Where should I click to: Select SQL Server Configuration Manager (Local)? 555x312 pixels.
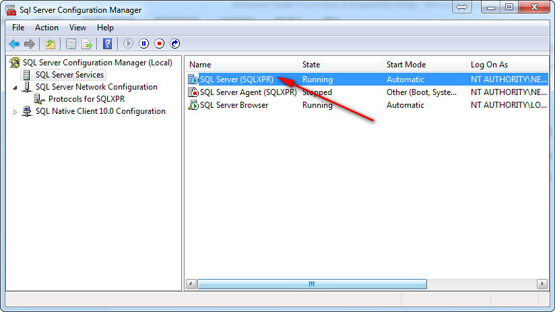pos(98,63)
